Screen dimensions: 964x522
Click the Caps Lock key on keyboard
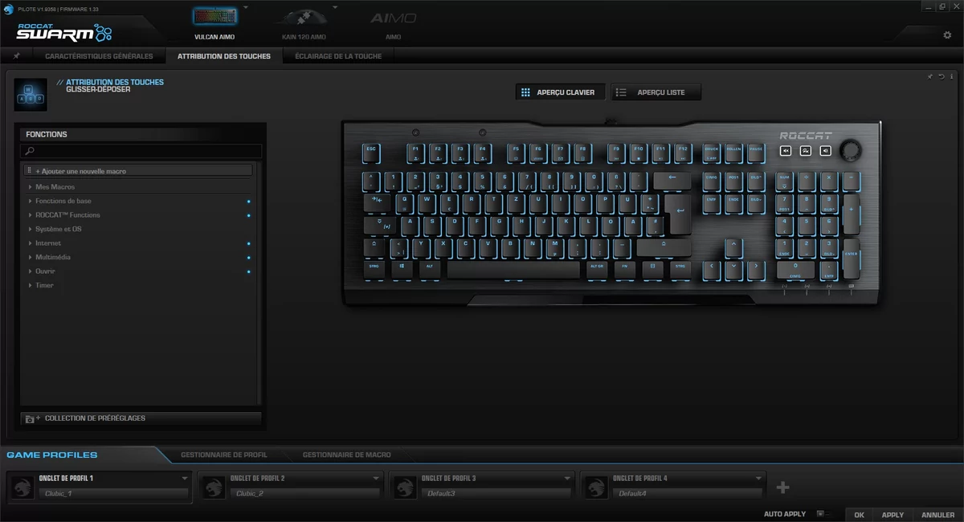point(381,225)
